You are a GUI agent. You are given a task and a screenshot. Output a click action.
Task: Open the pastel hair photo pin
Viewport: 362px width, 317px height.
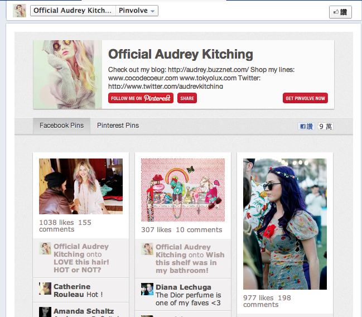pos(81,186)
